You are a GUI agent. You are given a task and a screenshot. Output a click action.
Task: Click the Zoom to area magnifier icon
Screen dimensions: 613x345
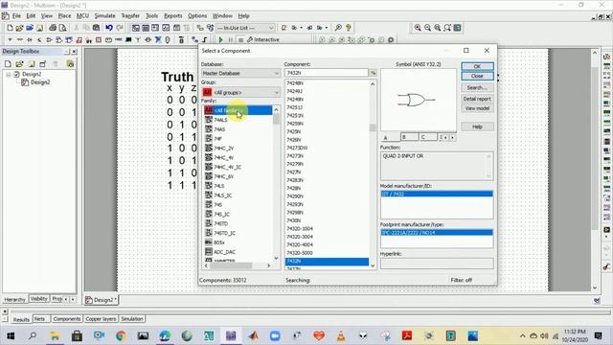pos(438,28)
